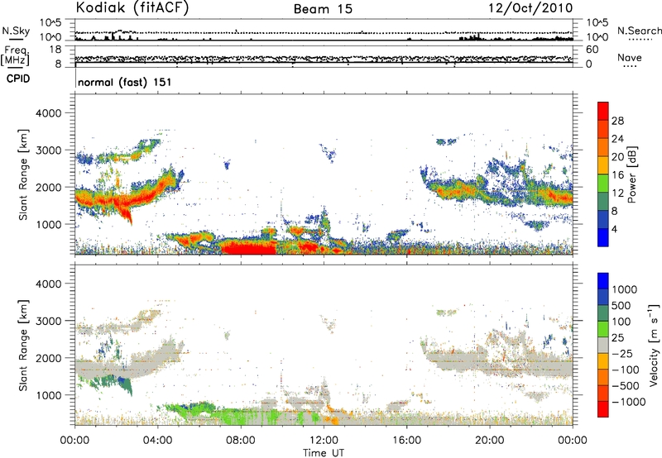Viewport: 662px width, 458px height.
Task: Click the "16:00" time tick label
Action: 406,441
